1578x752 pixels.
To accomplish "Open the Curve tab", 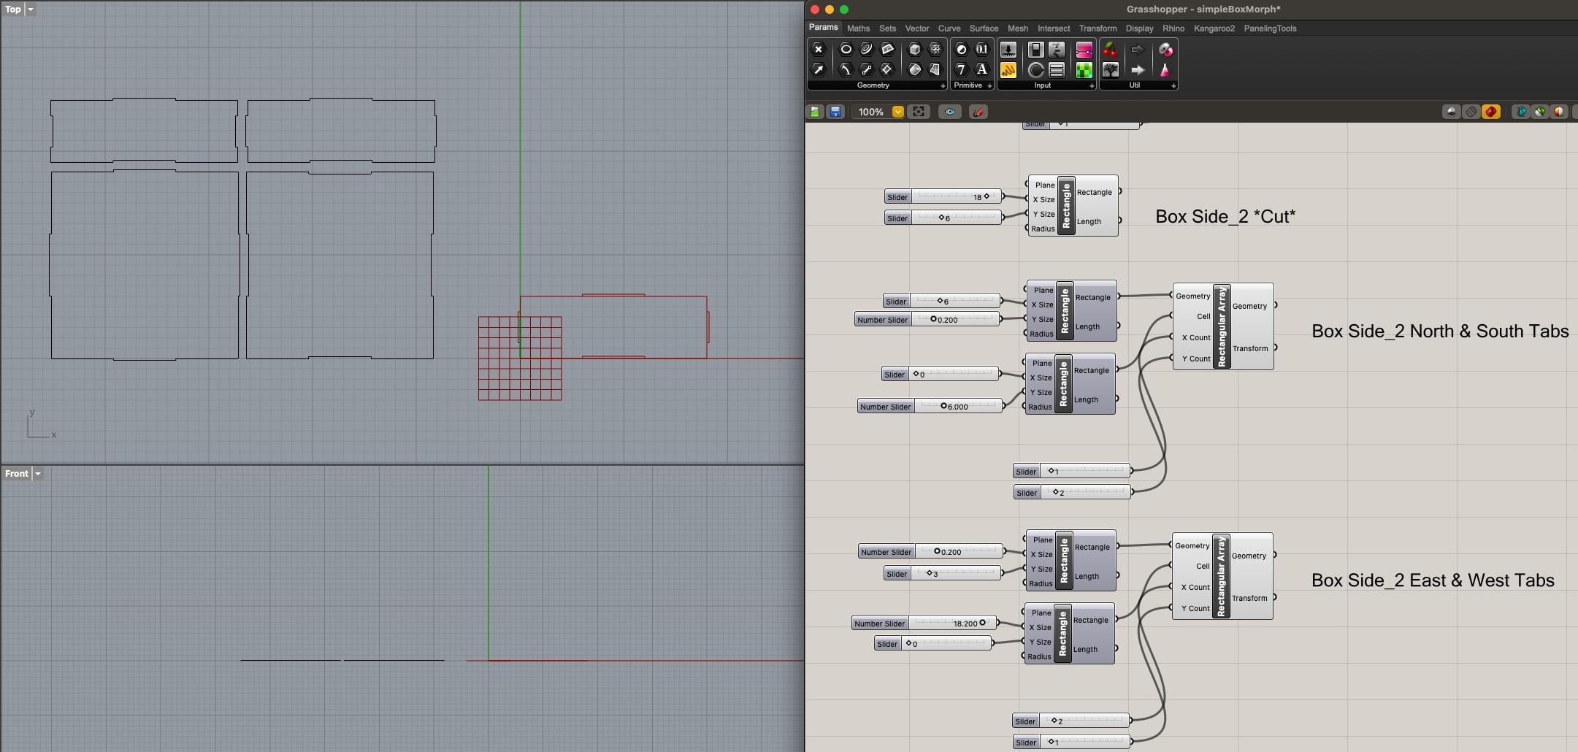I will (949, 28).
